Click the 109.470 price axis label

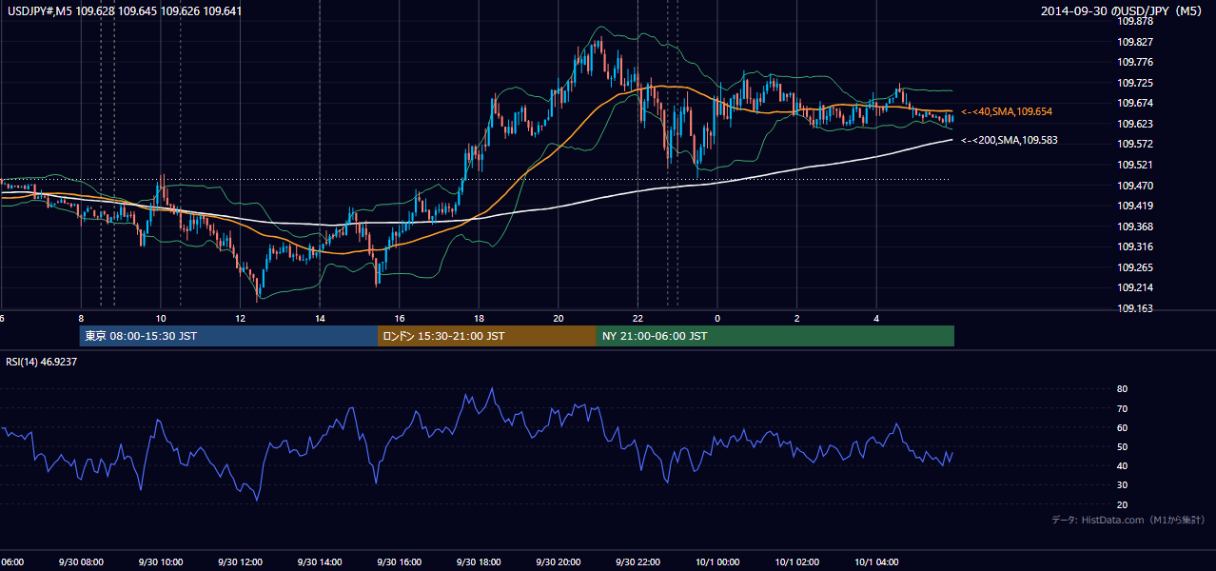click(x=1135, y=186)
